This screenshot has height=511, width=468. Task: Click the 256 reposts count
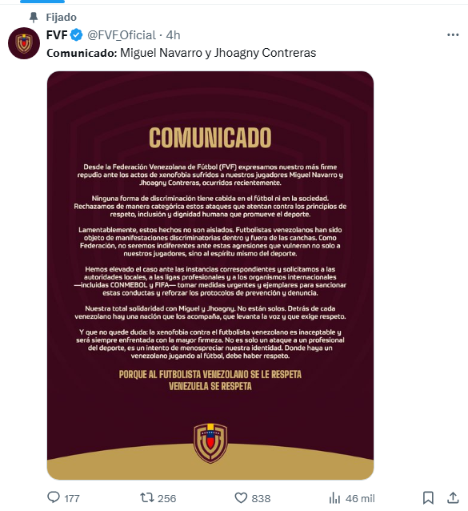point(166,499)
